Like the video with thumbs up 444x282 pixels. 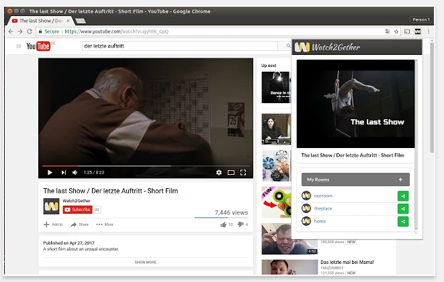click(222, 224)
